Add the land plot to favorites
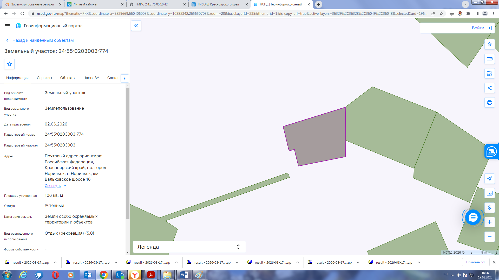Viewport: 499px width, 280px height. [x=9, y=64]
